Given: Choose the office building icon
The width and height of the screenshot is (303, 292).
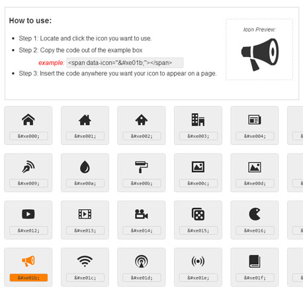Looking at the screenshot, I should [x=198, y=120].
